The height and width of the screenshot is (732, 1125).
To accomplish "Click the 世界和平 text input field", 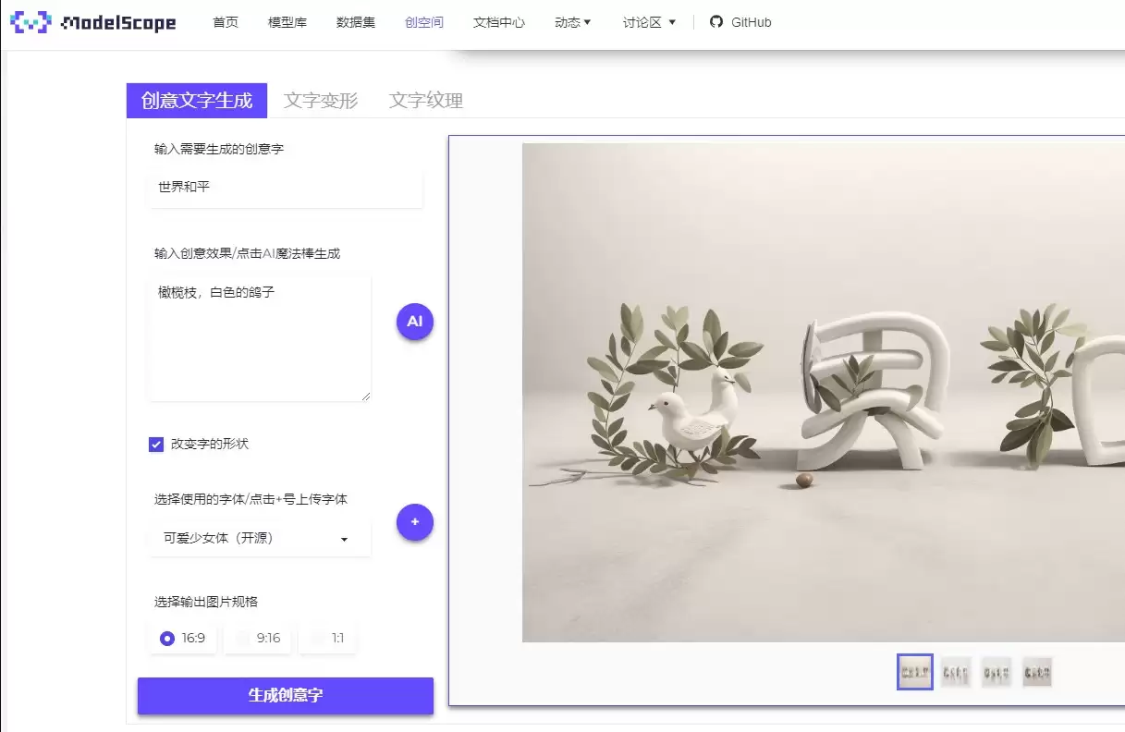I will click(x=284, y=187).
